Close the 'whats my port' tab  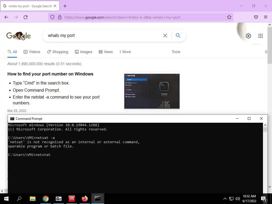click(x=55, y=6)
